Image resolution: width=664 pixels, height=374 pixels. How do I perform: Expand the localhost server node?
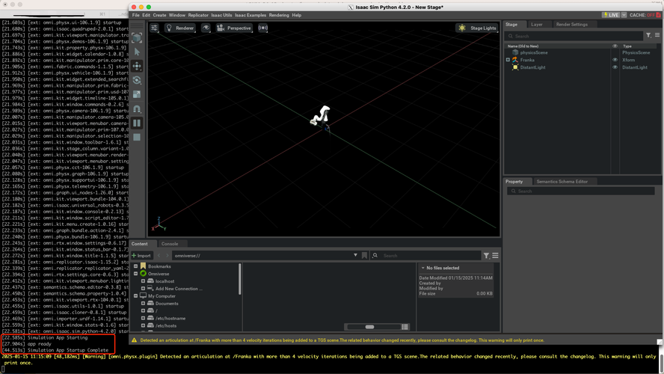[143, 280]
